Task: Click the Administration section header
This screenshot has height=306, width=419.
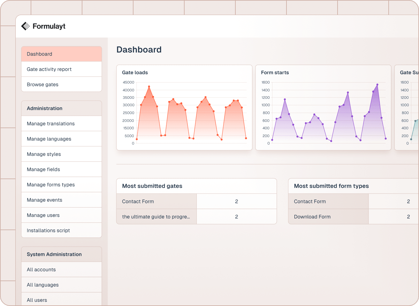Action: pyautogui.click(x=62, y=108)
